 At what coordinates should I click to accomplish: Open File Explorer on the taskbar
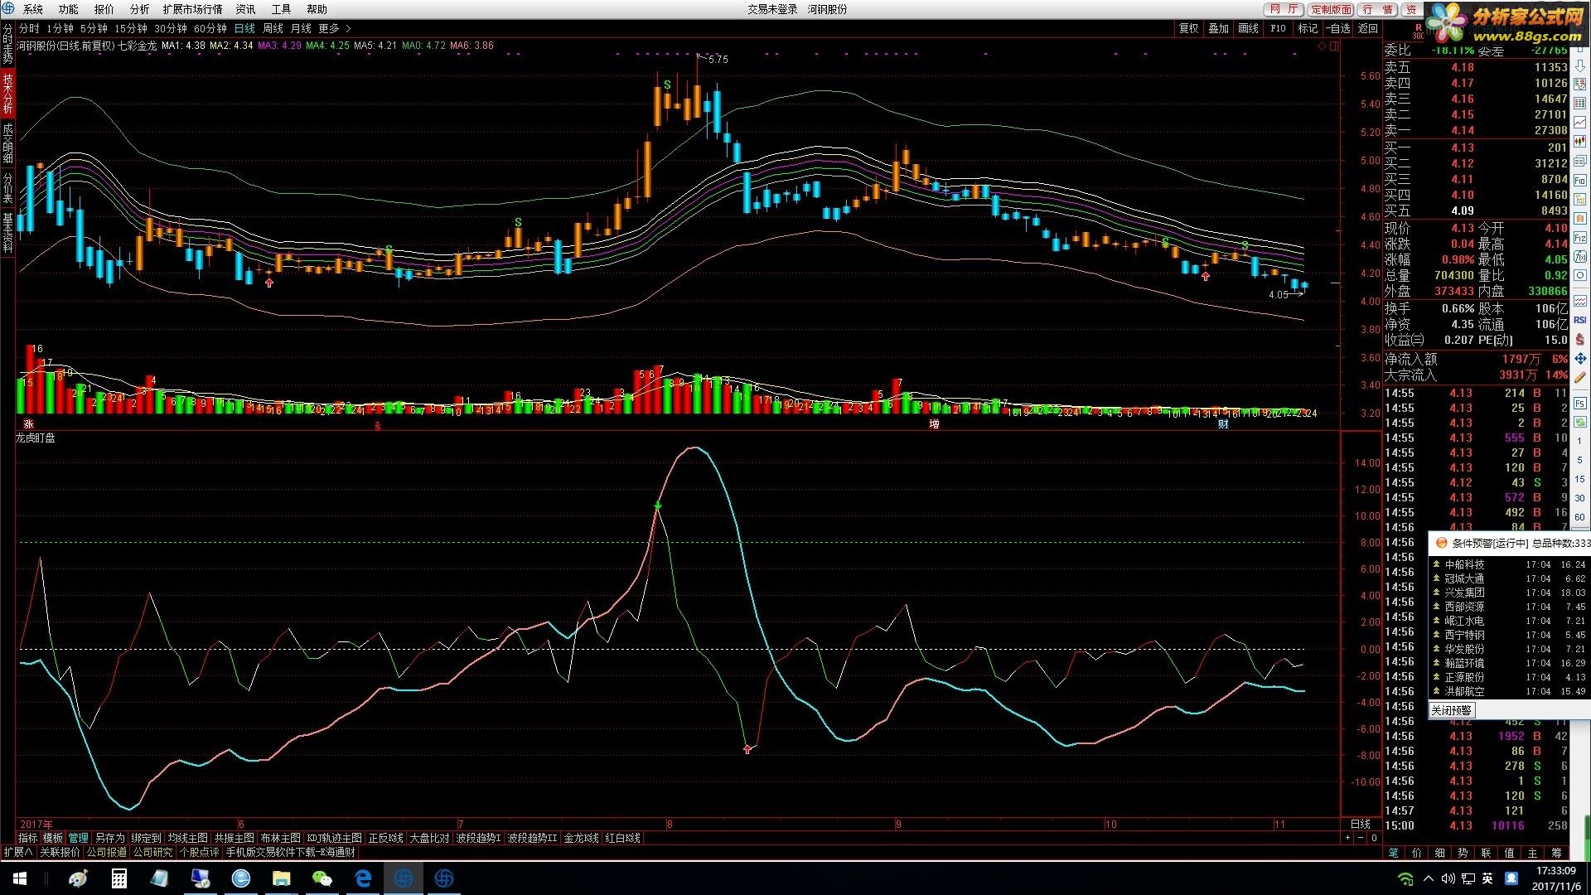(282, 878)
